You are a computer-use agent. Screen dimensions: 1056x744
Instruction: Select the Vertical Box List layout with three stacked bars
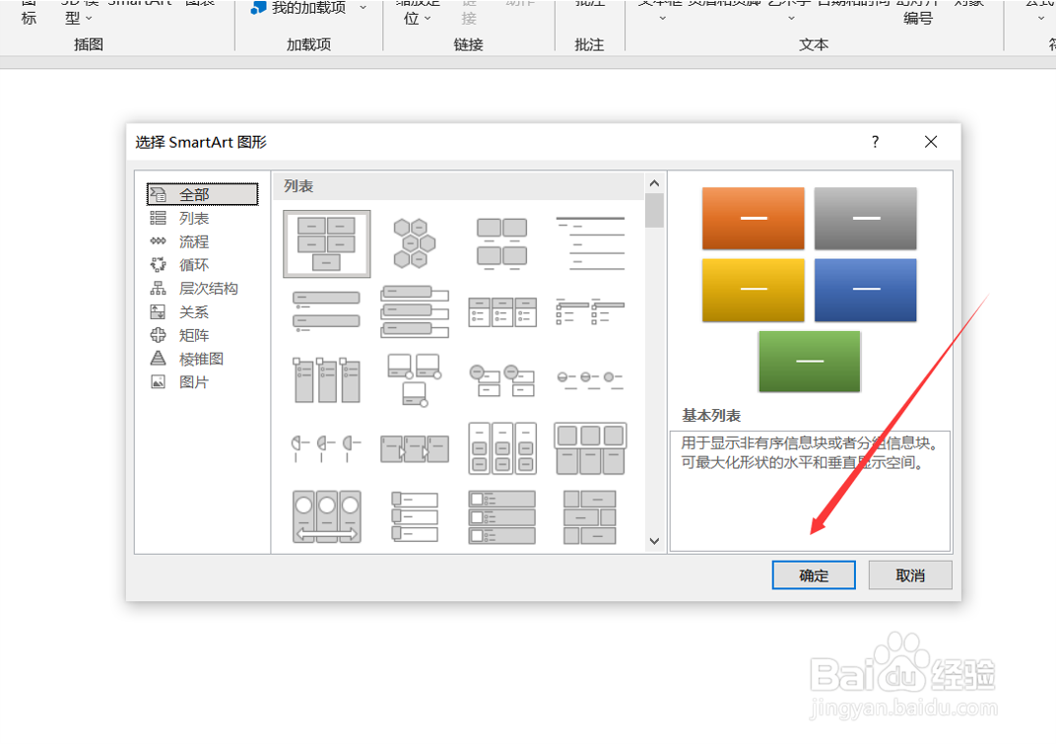coord(414,311)
